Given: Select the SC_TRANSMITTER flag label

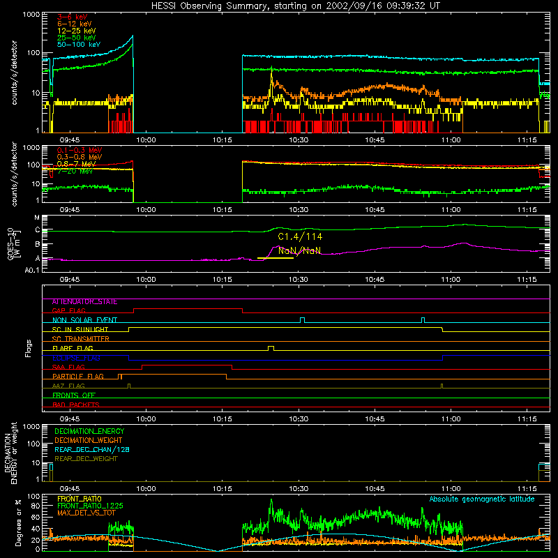Looking at the screenshot, I should pyautogui.click(x=80, y=339).
